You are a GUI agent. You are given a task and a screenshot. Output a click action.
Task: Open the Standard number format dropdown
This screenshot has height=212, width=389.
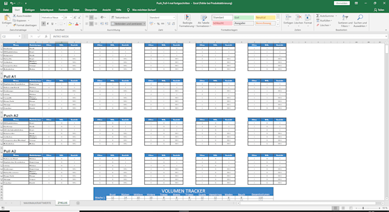click(174, 18)
